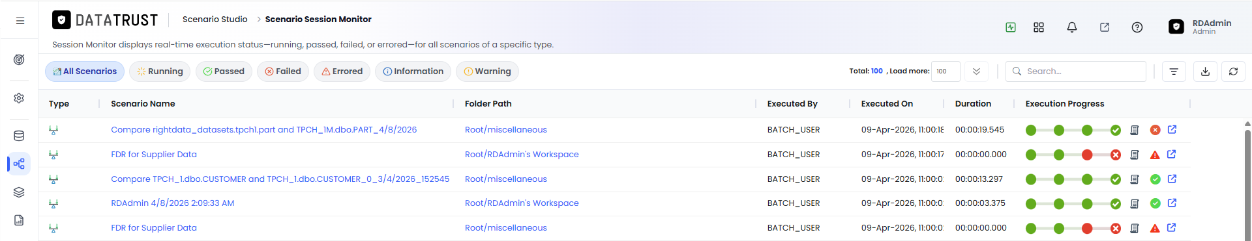Click the red failed step dot in second row
Viewport: 1252px width, 241px height.
(x=1087, y=155)
